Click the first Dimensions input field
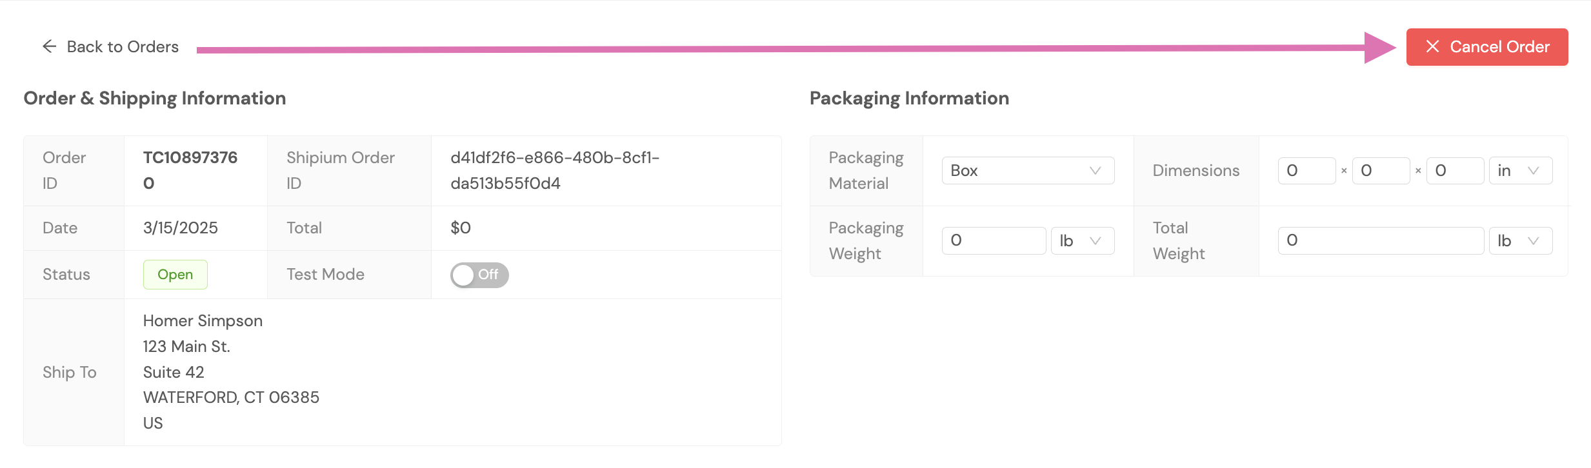Screen dimensions: 1591x468 (1306, 171)
